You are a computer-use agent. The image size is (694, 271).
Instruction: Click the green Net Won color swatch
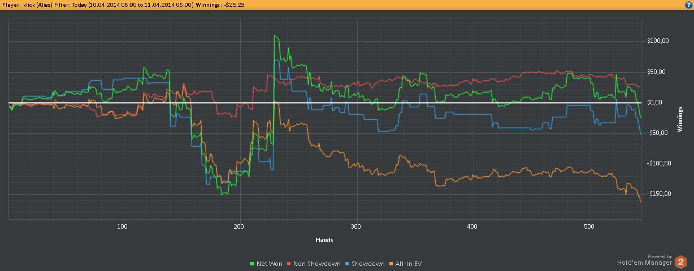252,264
